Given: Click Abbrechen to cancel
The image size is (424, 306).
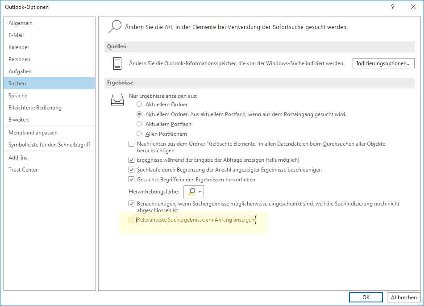Looking at the screenshot, I should pos(404,298).
